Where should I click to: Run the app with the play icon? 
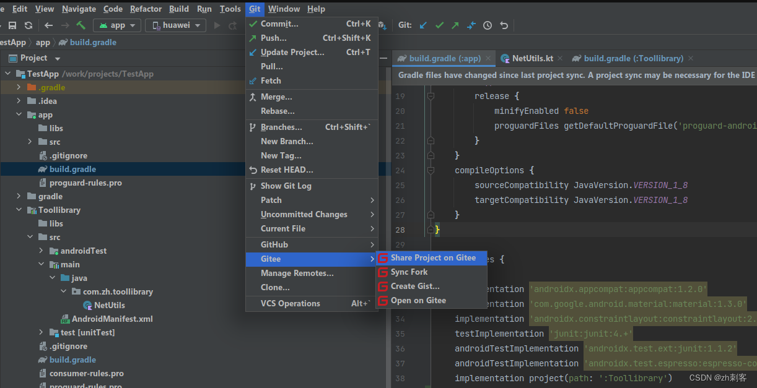coord(217,25)
